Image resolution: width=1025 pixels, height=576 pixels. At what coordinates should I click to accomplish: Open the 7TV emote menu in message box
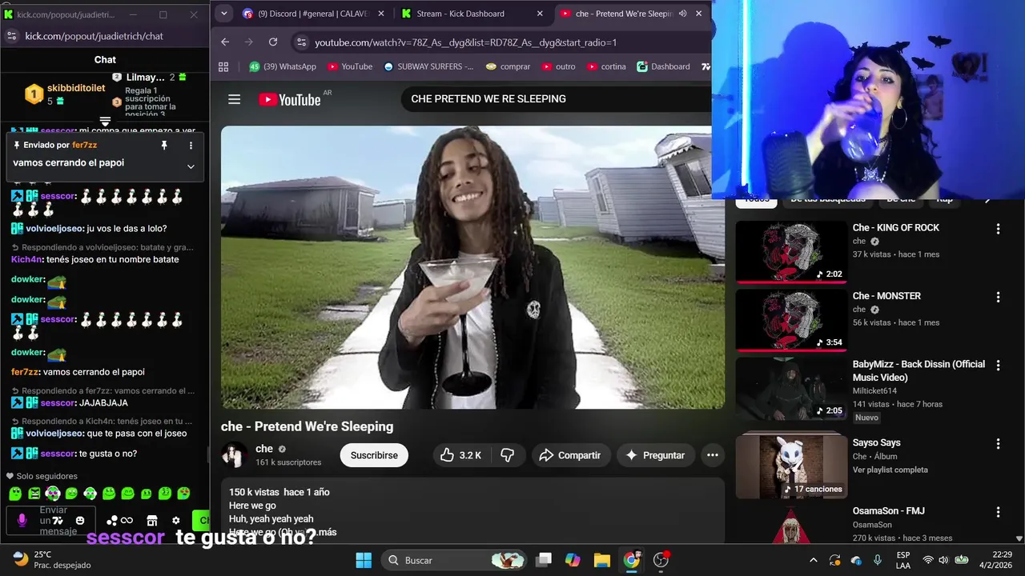(58, 521)
